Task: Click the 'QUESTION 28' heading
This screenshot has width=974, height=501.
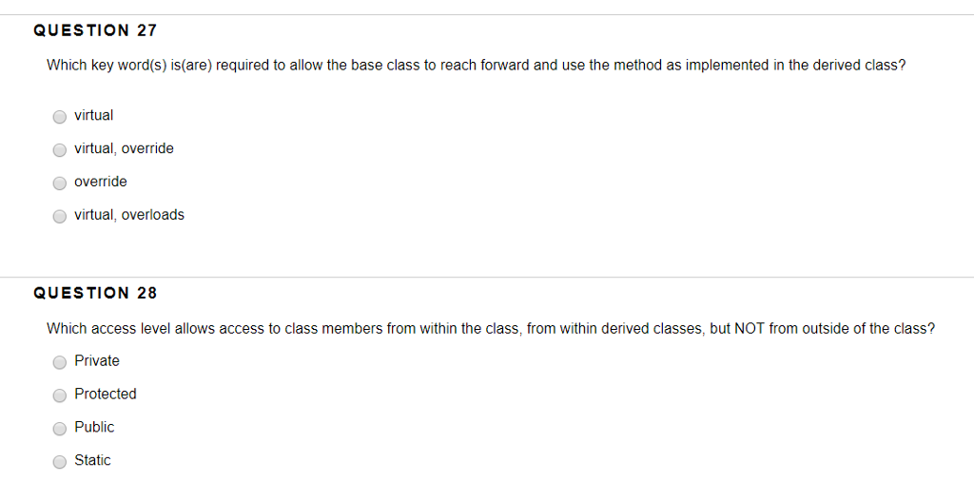Action: (x=95, y=293)
